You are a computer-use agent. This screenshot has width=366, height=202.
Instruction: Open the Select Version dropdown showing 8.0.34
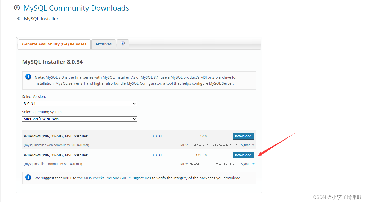point(80,104)
